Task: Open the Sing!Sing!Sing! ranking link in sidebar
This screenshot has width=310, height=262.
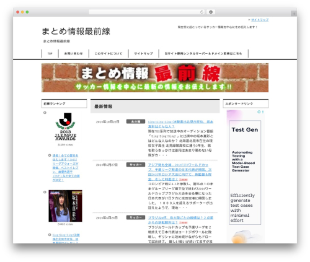Action: pyautogui.click(x=66, y=239)
